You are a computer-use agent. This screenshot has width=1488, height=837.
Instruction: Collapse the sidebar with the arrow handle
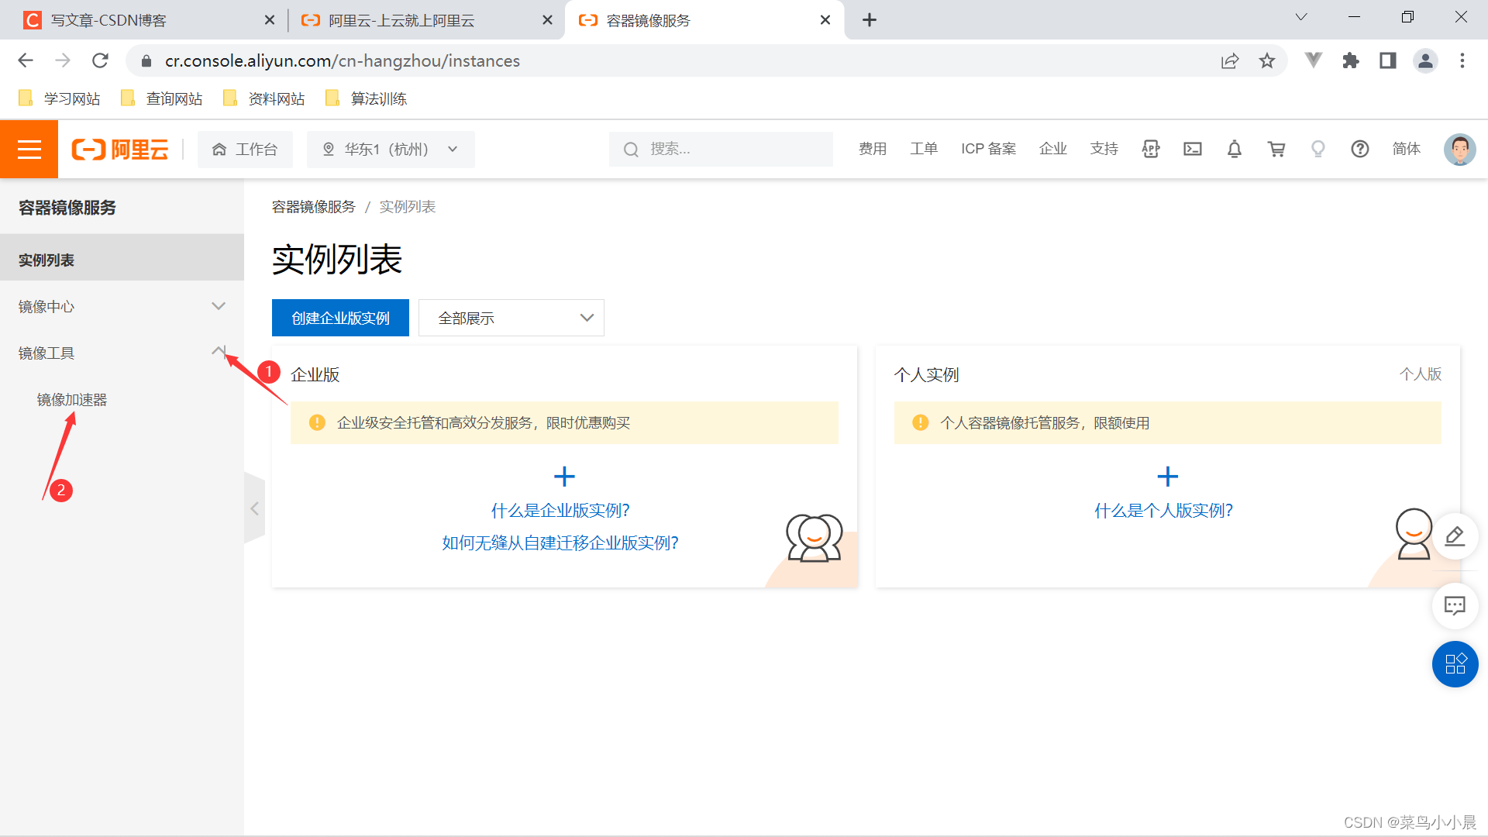254,508
